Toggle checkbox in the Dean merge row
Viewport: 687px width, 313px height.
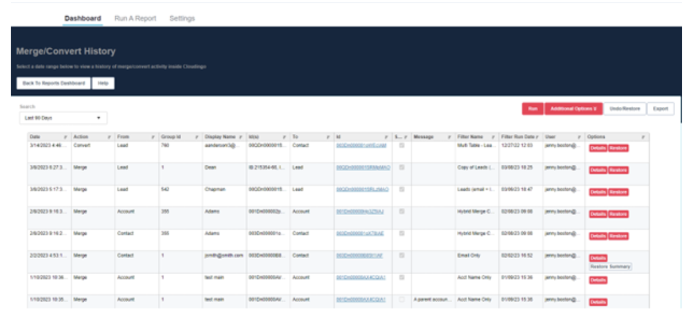pyautogui.click(x=401, y=167)
